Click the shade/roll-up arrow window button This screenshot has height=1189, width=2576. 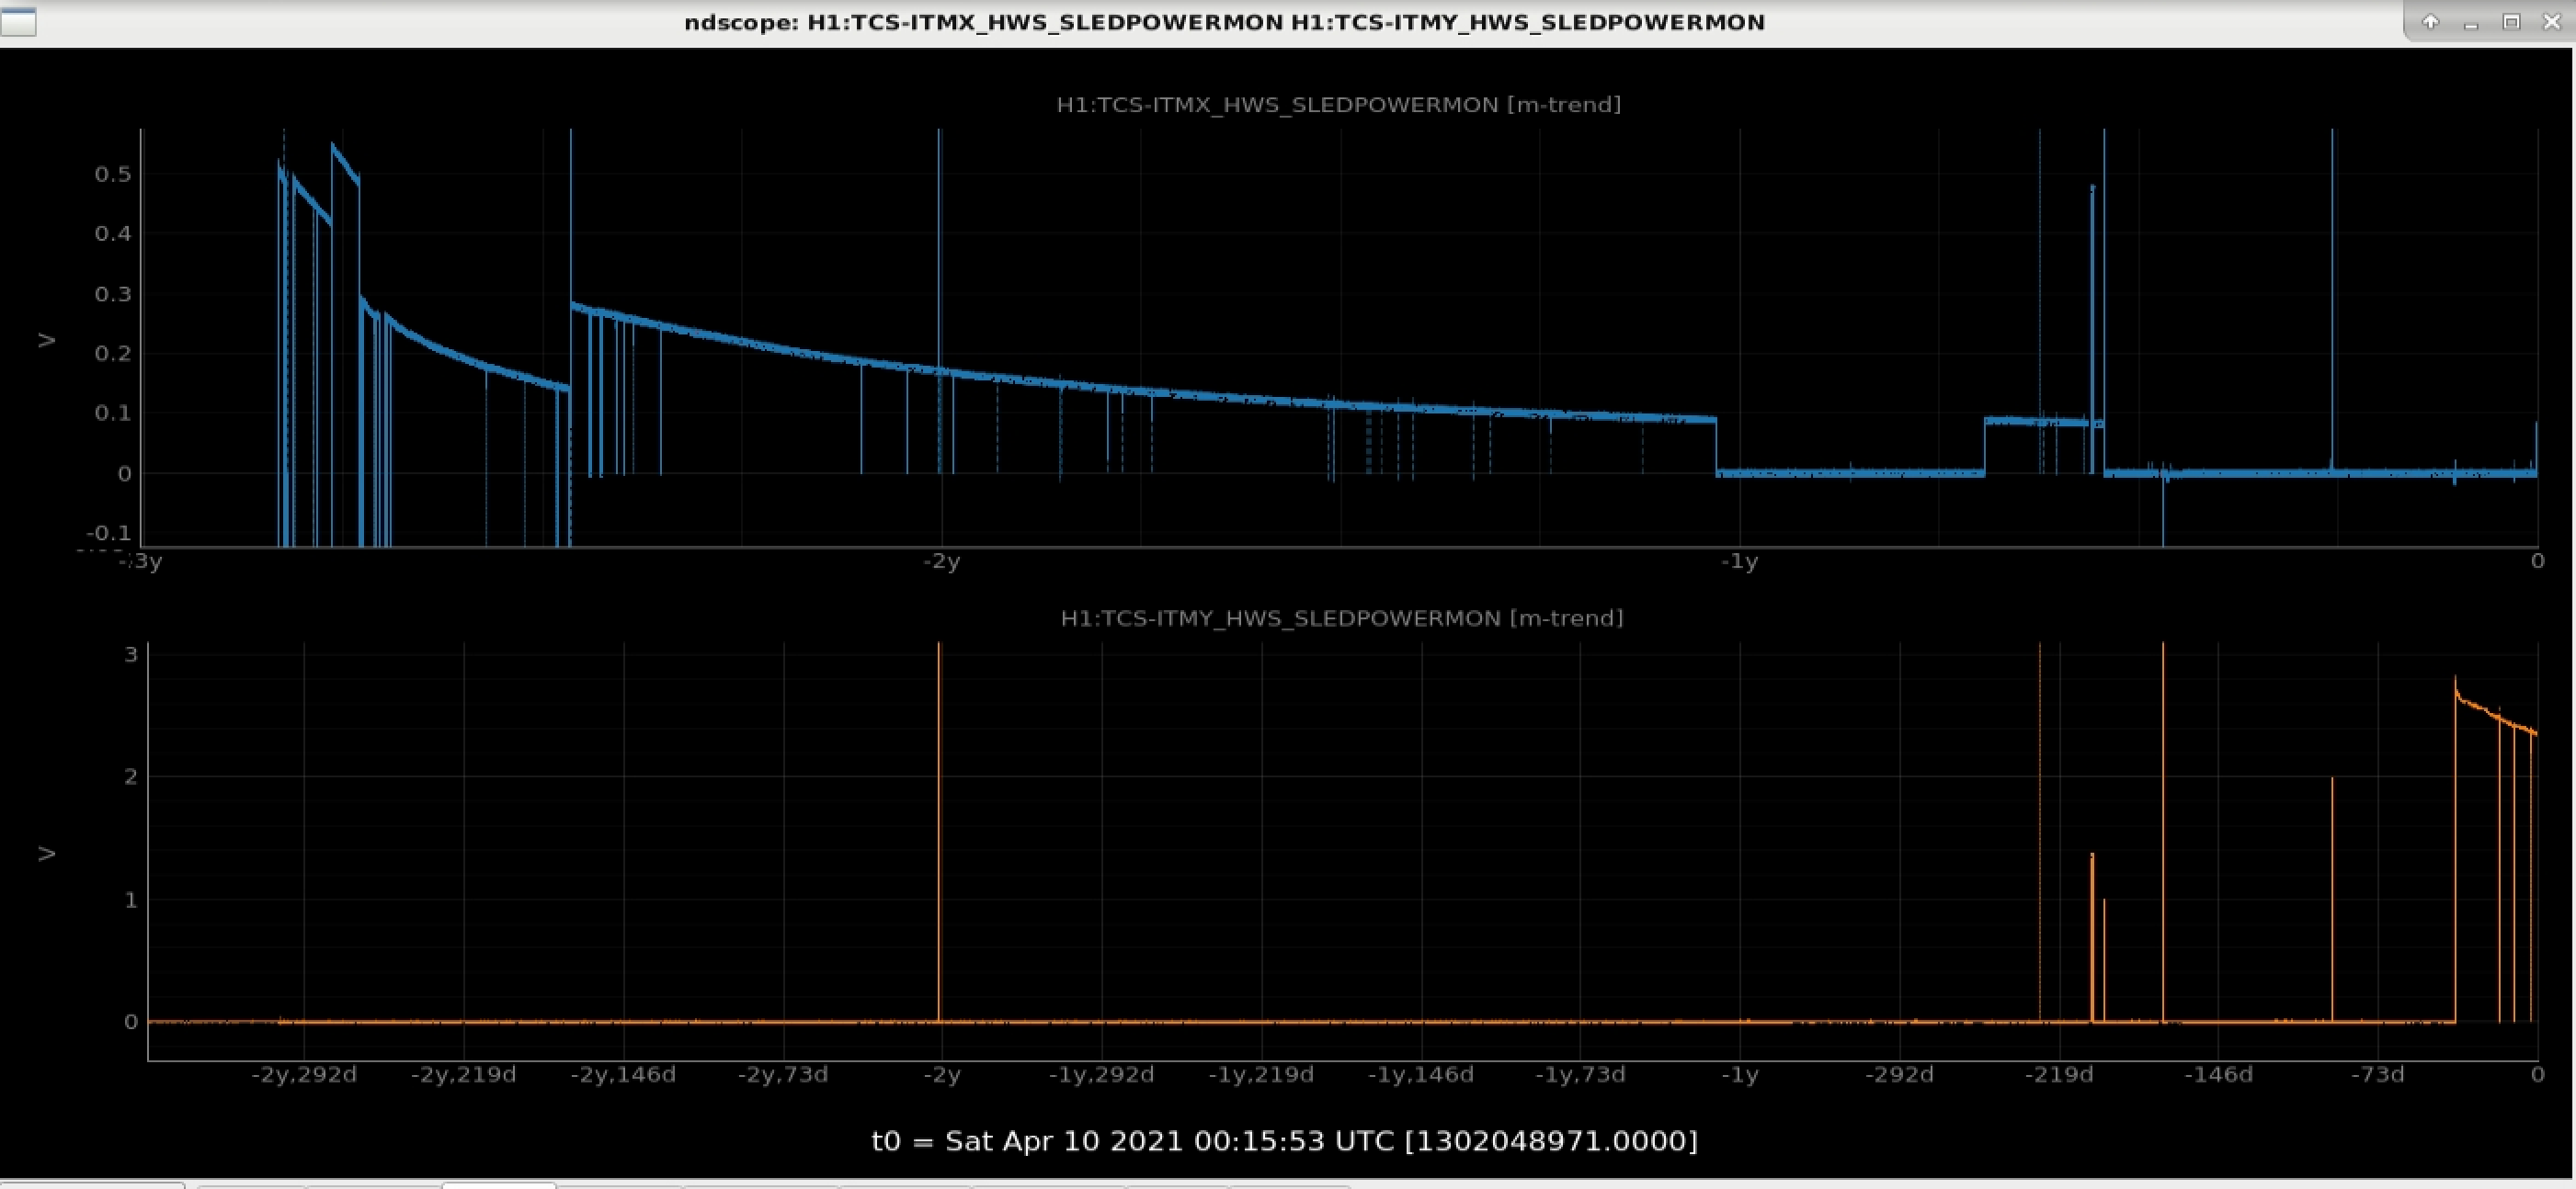point(2431,22)
